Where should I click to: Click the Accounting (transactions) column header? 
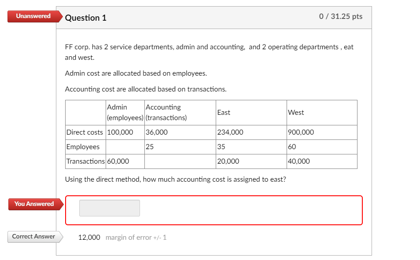(166, 113)
